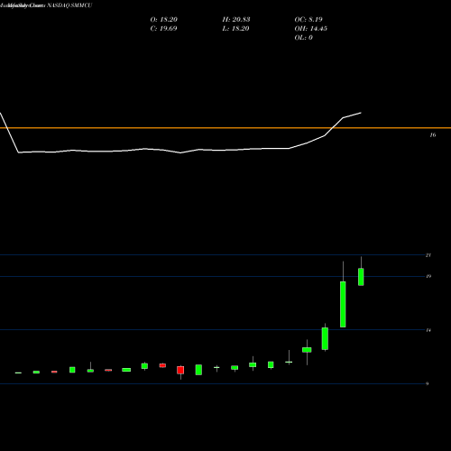The height and width of the screenshot is (451, 451).
Task: Click the low value 'L: 18.20'
Action: [235, 29]
